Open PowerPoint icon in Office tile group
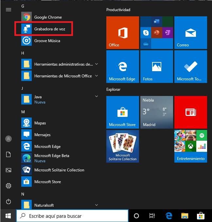212x222 pixels. (156, 33)
